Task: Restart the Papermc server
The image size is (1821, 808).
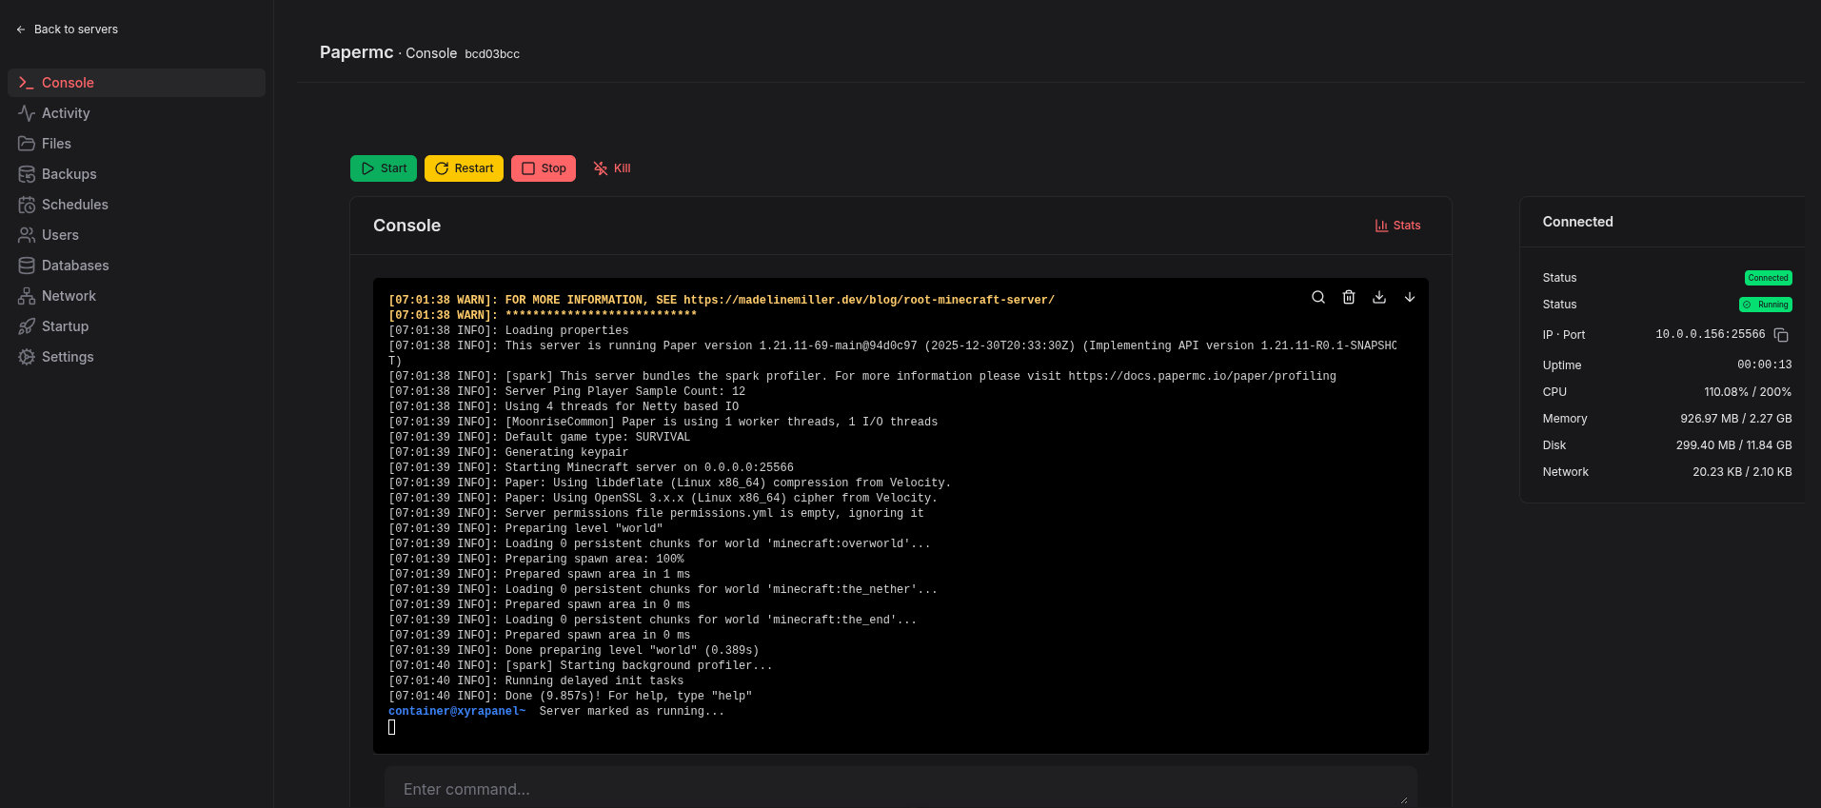Action: click(464, 168)
